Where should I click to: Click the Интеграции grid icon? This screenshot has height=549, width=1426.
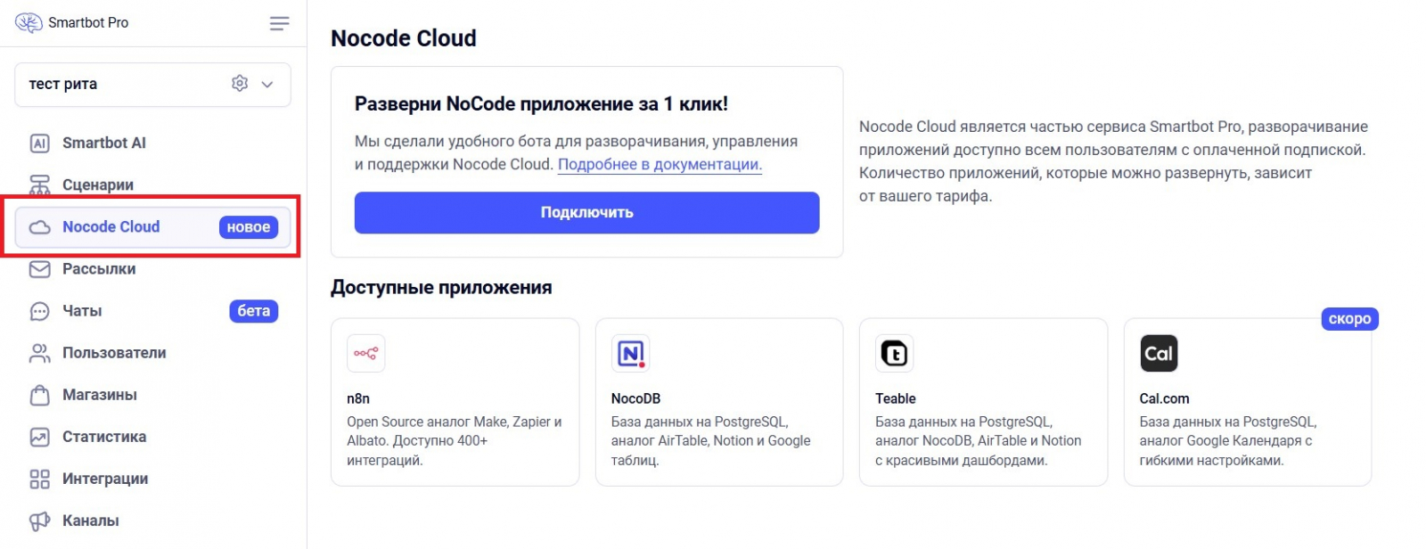point(40,479)
